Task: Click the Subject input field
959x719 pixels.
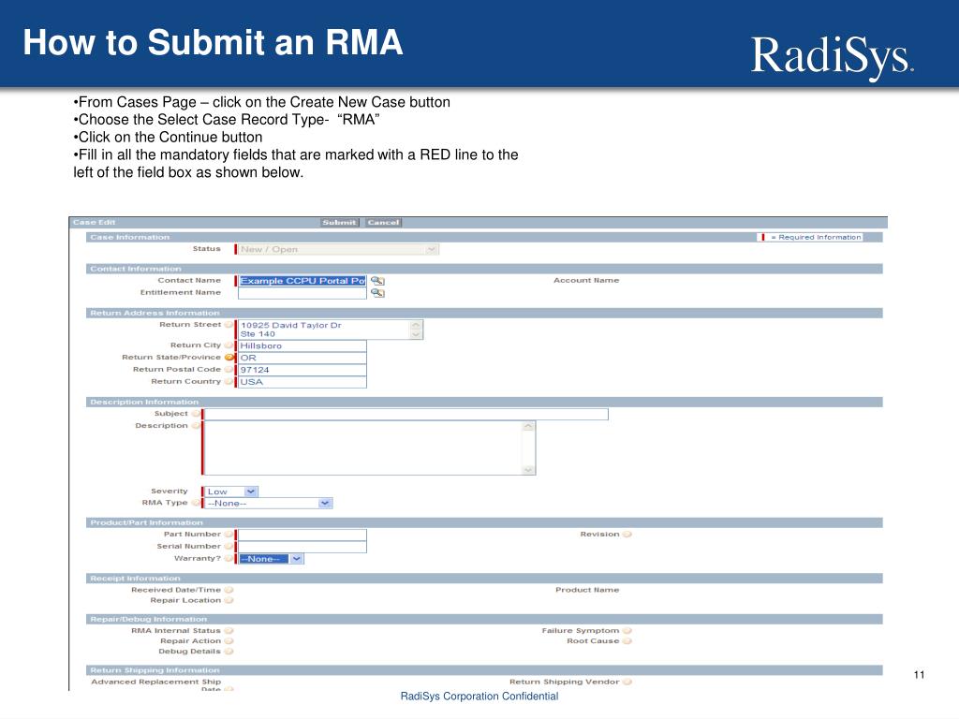Action: (x=406, y=415)
